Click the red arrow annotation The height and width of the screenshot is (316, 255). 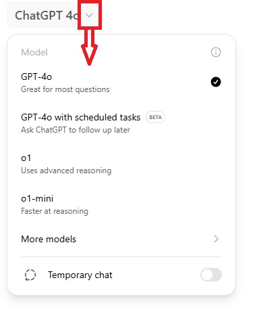coord(89,47)
